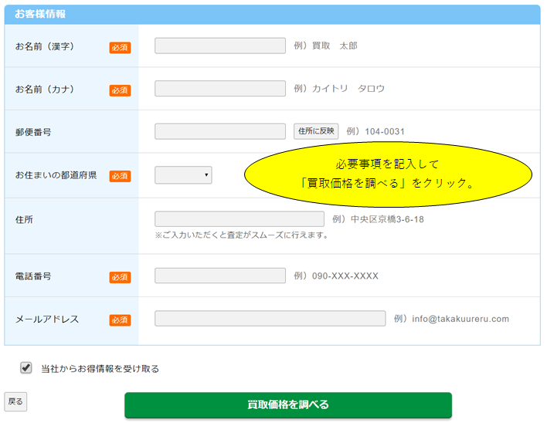Focus the 電話番号 input field

(x=220, y=276)
